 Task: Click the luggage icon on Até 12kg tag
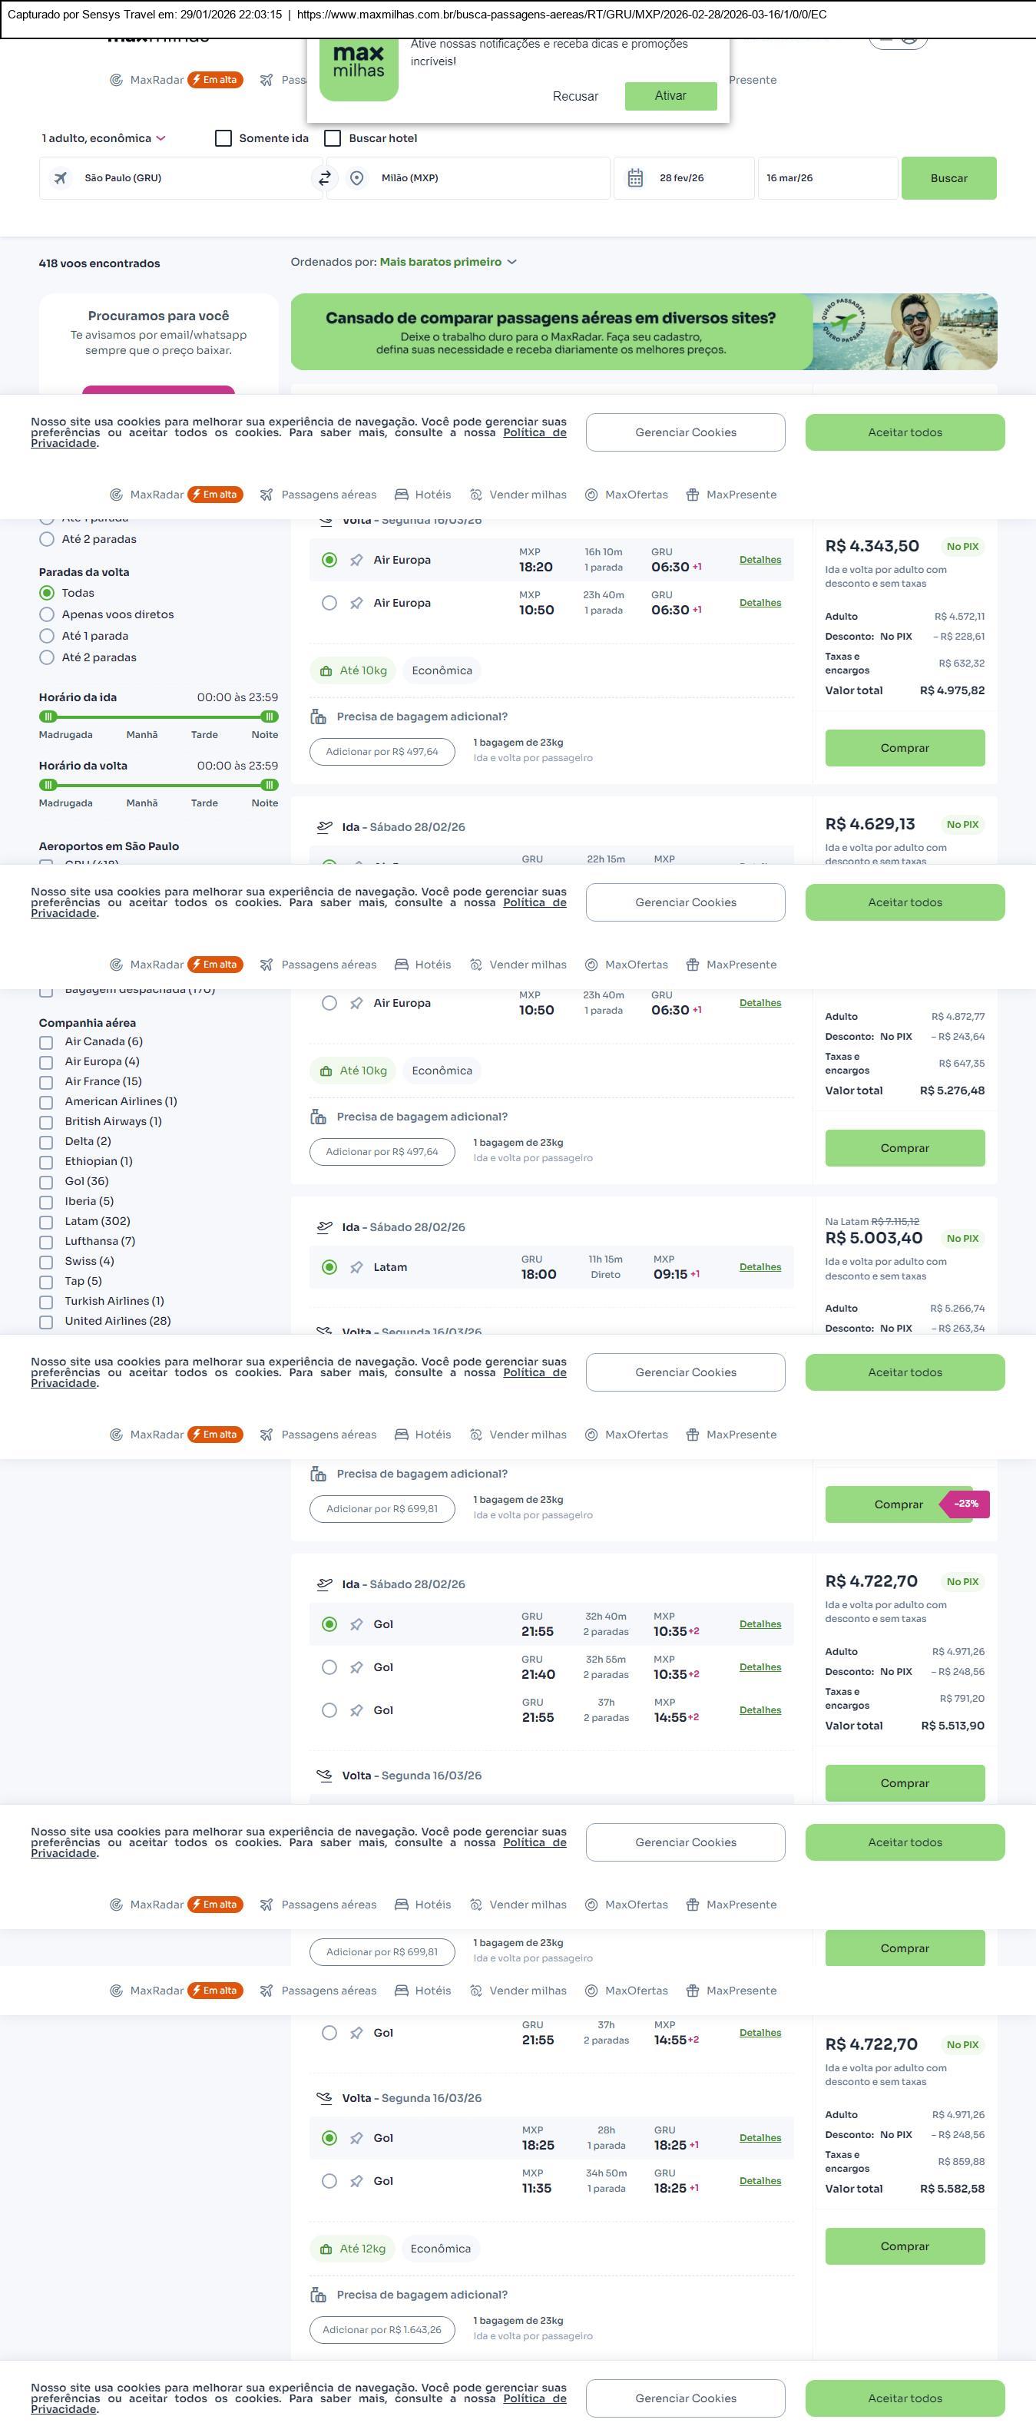coord(326,2248)
